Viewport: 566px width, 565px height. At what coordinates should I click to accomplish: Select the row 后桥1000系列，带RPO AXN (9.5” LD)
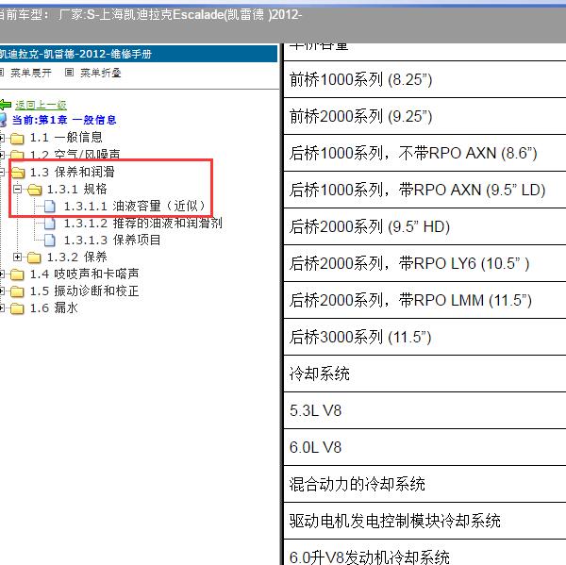(x=424, y=190)
